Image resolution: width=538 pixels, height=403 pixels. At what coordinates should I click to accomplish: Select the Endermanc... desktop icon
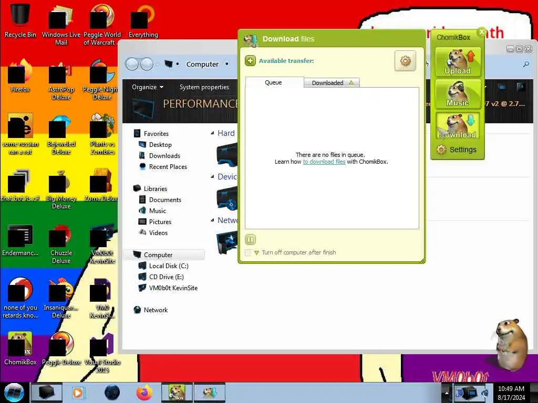[x=20, y=240]
